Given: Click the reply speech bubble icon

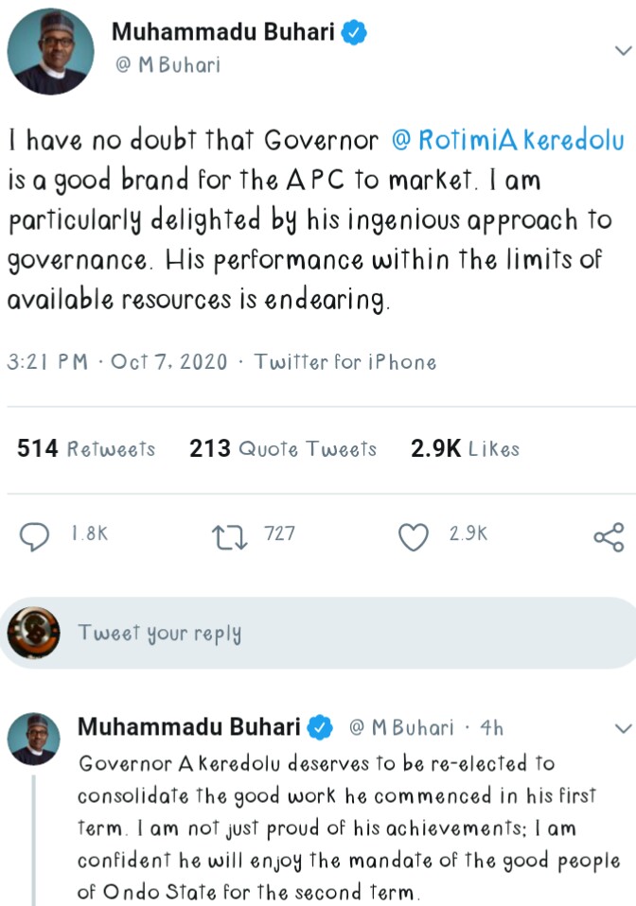Looking at the screenshot, I should pos(35,535).
